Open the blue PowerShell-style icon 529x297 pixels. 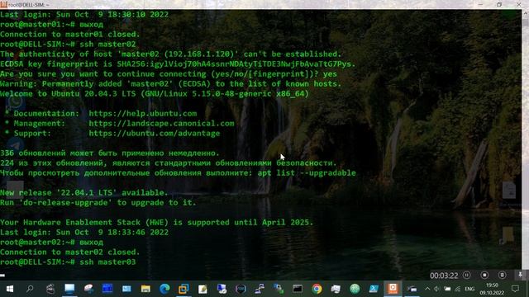pos(374,289)
